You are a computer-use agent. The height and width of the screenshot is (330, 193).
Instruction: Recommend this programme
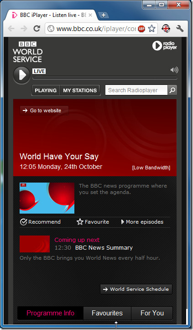tap(40, 222)
